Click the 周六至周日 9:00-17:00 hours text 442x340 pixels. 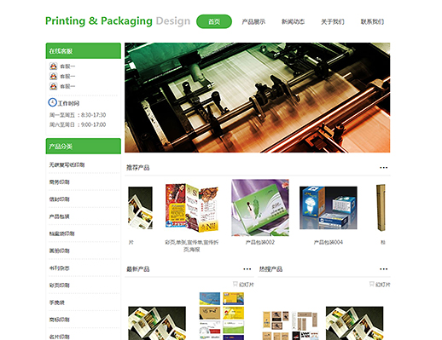(78, 124)
